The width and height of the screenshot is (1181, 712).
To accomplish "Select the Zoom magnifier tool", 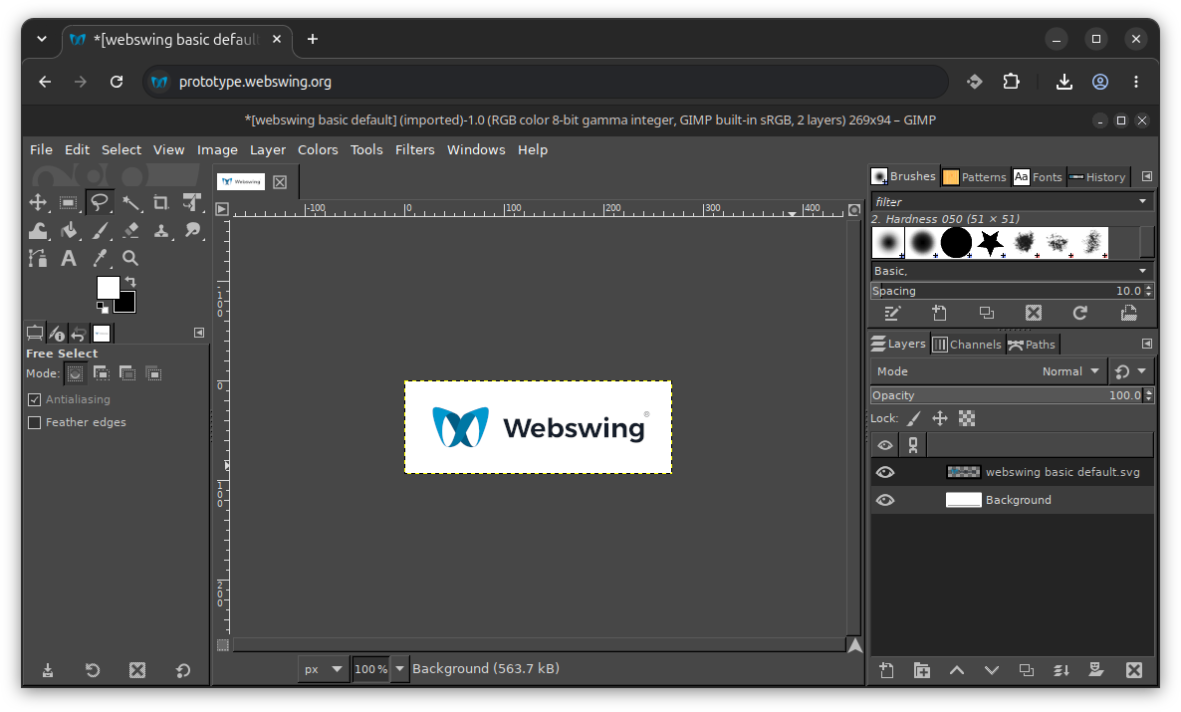I will (x=130, y=259).
